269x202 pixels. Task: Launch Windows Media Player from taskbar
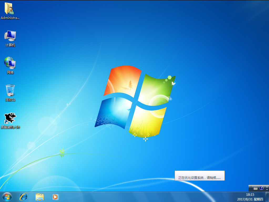[55, 197]
